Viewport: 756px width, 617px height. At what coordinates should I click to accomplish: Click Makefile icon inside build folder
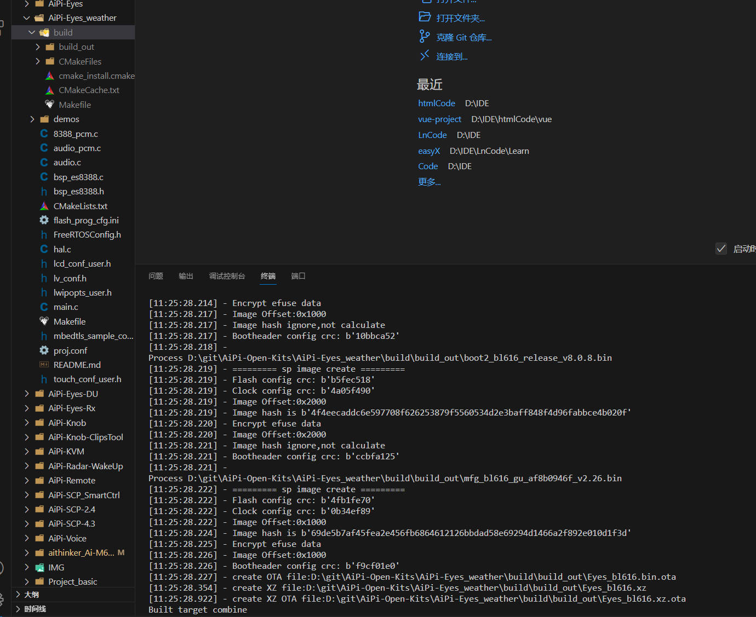[50, 105]
